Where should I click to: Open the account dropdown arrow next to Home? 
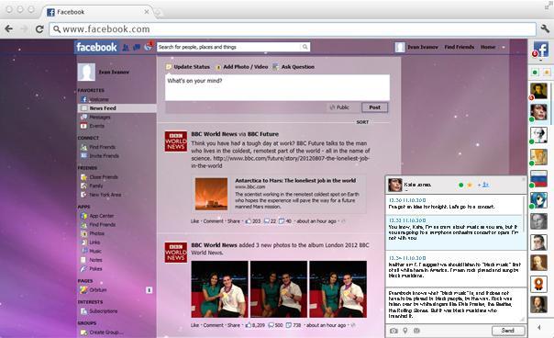tap(504, 47)
